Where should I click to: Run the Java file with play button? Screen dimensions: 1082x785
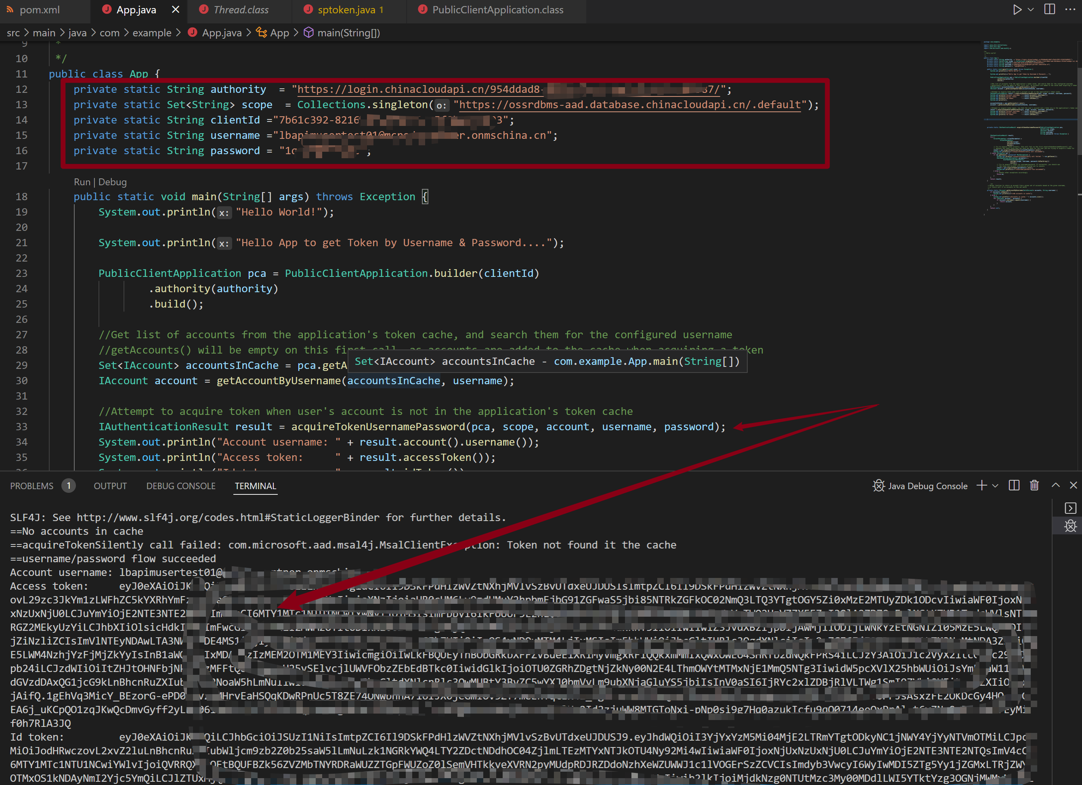pos(1017,10)
